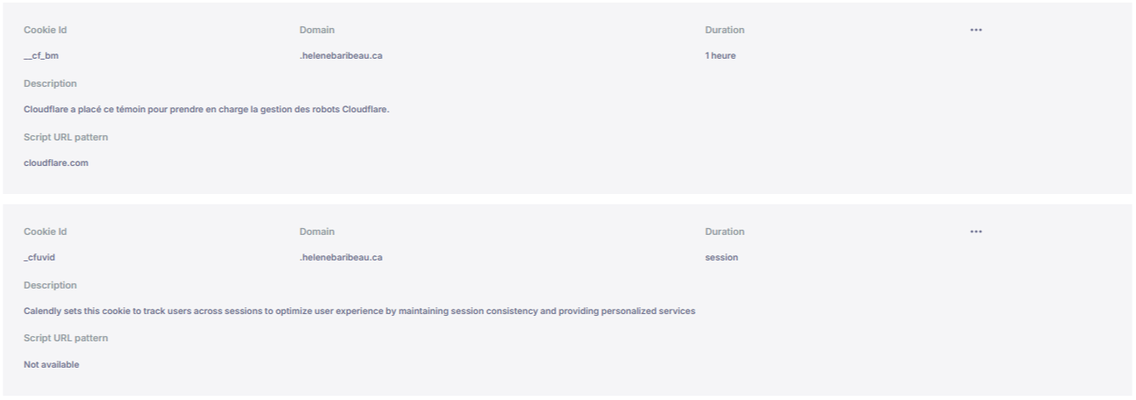This screenshot has width=1136, height=400.
Task: Click the '1 heure' duration value
Action: [x=720, y=56]
